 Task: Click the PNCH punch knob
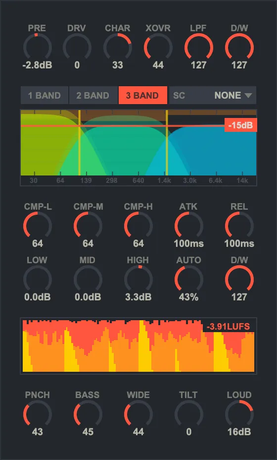tap(38, 414)
